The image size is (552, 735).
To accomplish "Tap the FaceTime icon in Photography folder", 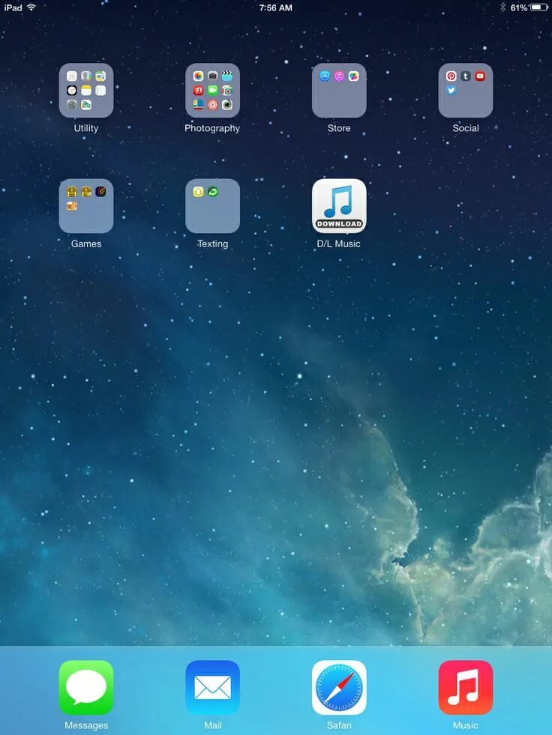I will pos(213,91).
